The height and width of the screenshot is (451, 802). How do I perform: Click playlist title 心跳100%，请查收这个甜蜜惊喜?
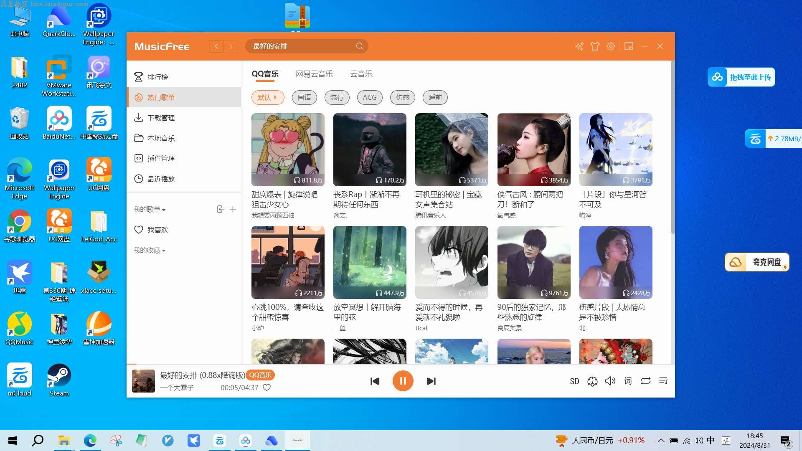click(288, 312)
